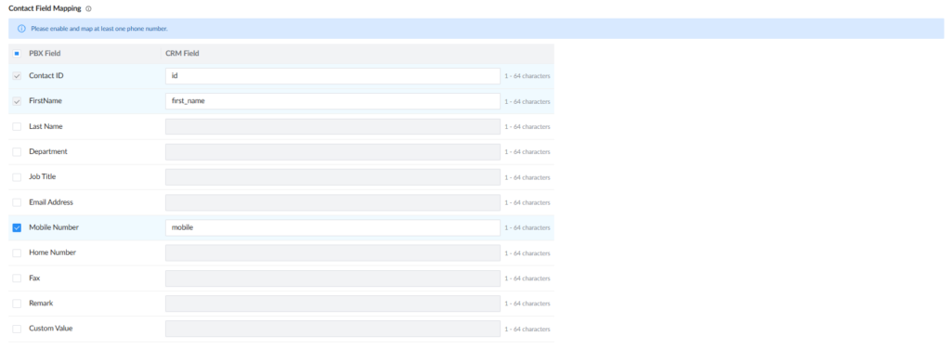Click the info icon in the blue notice banner
951x349 pixels.
point(22,29)
